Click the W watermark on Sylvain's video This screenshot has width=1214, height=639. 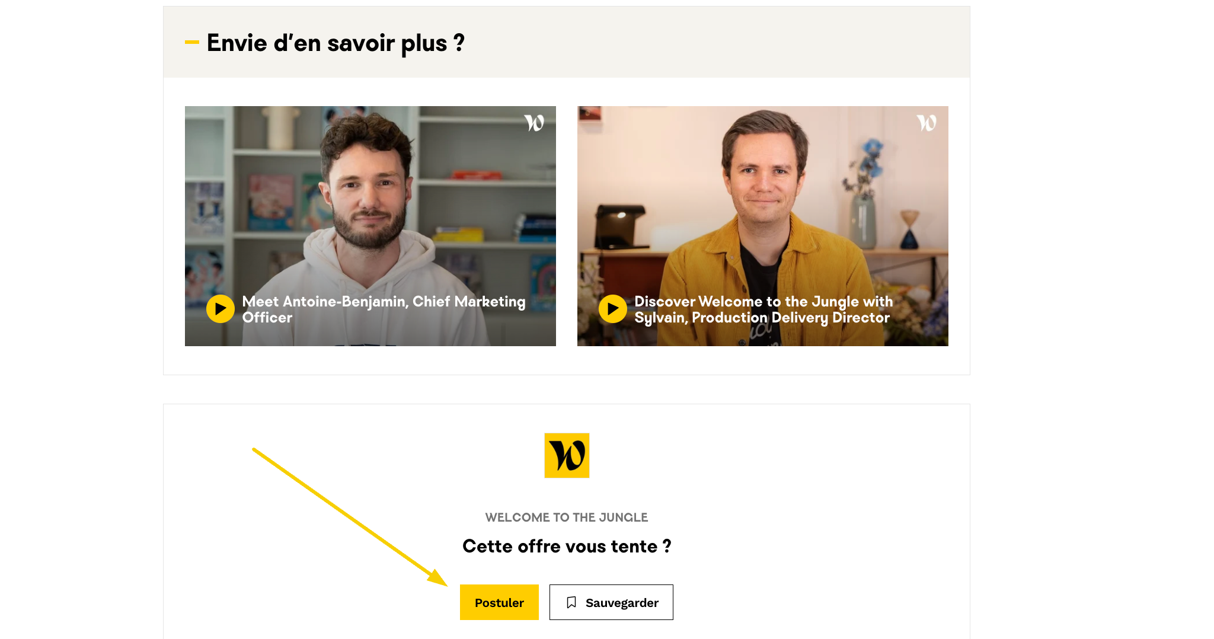pos(927,123)
